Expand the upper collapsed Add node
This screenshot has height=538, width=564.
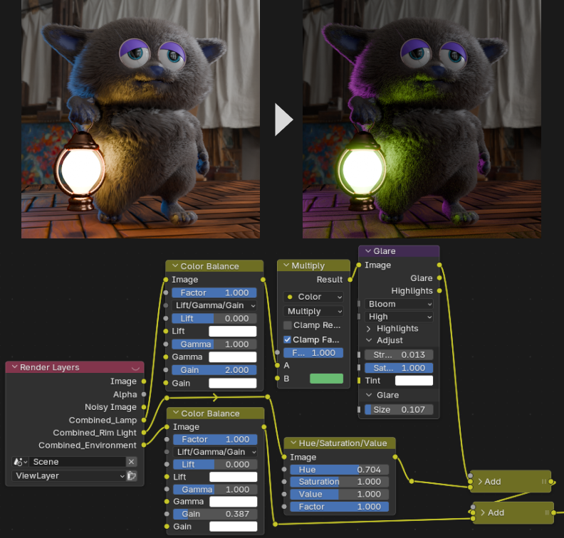tap(481, 482)
